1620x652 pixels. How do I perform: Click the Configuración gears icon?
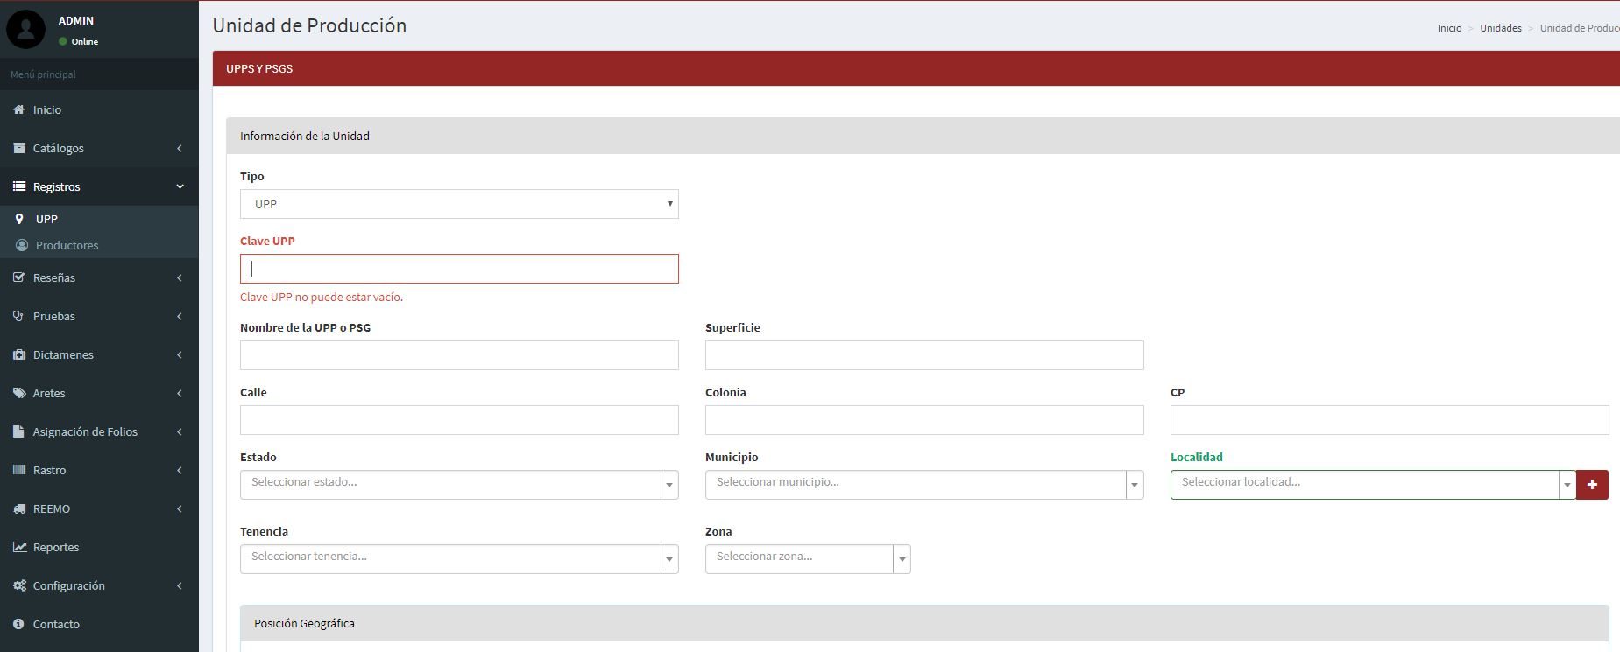[x=19, y=585]
